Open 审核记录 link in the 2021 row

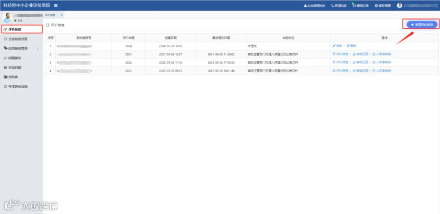click(360, 54)
